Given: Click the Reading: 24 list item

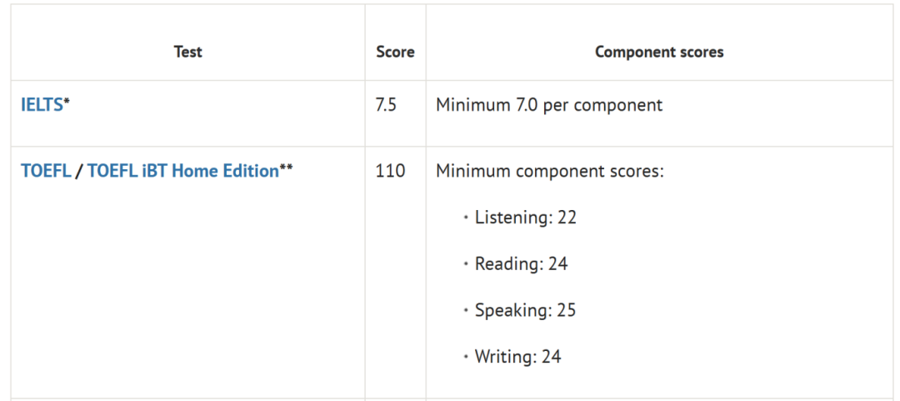Looking at the screenshot, I should (521, 264).
